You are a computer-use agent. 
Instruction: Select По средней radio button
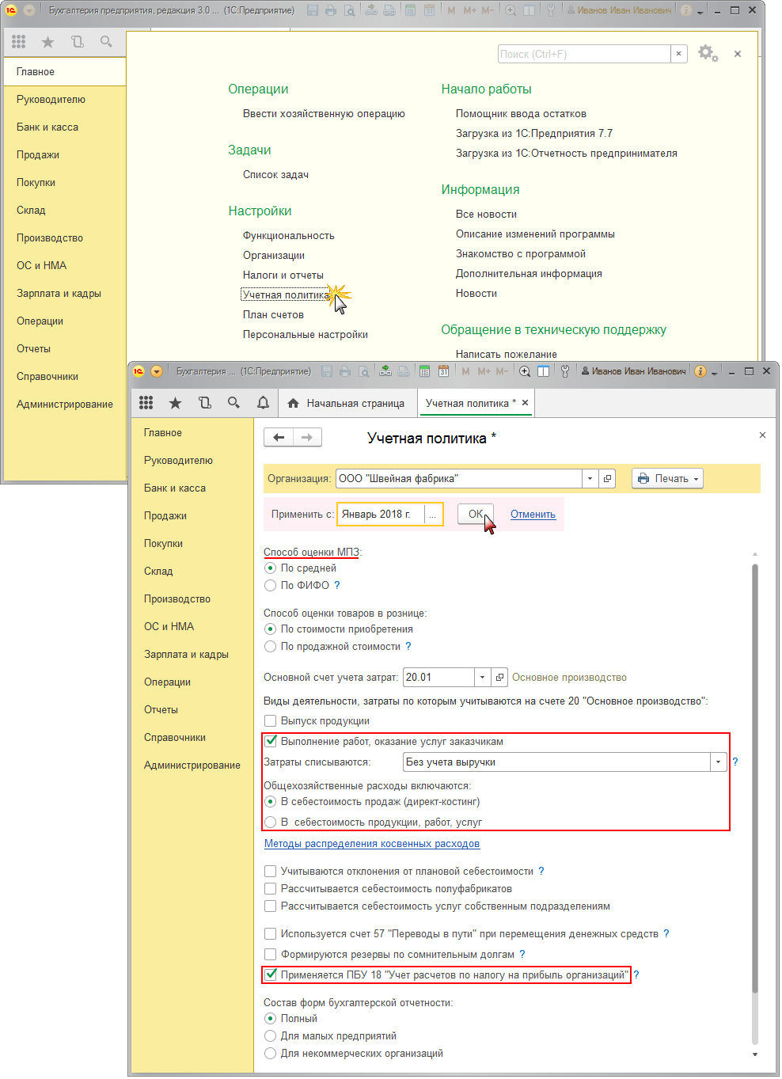coord(271,568)
